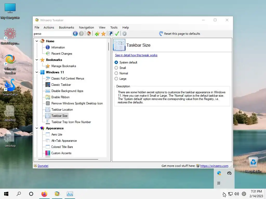266x199 pixels.
Task: Click the tree panel vertical scrollbar thumb
Action: point(109,46)
